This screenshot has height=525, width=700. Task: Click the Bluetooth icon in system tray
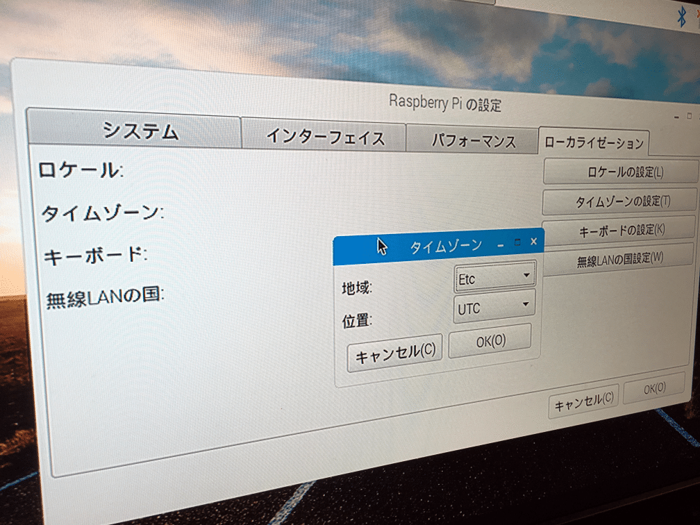[x=682, y=17]
